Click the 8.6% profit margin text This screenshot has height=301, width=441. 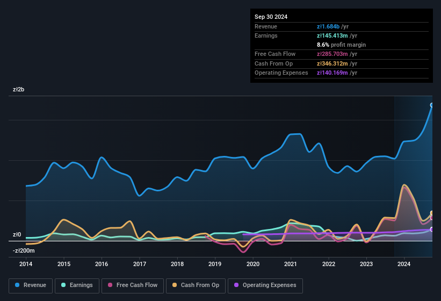[x=341, y=45]
